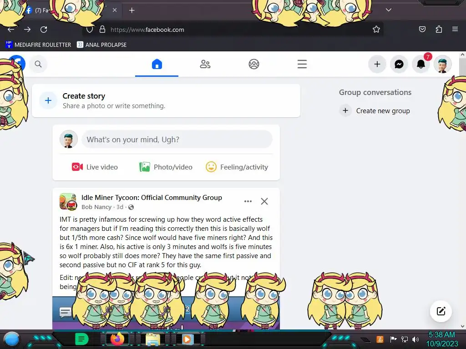Open Bob Nancy's profile link
Screen dimensions: 466x349
(96, 207)
